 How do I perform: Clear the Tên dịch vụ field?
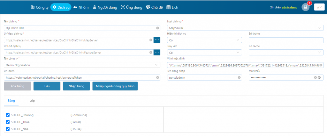[157, 28]
